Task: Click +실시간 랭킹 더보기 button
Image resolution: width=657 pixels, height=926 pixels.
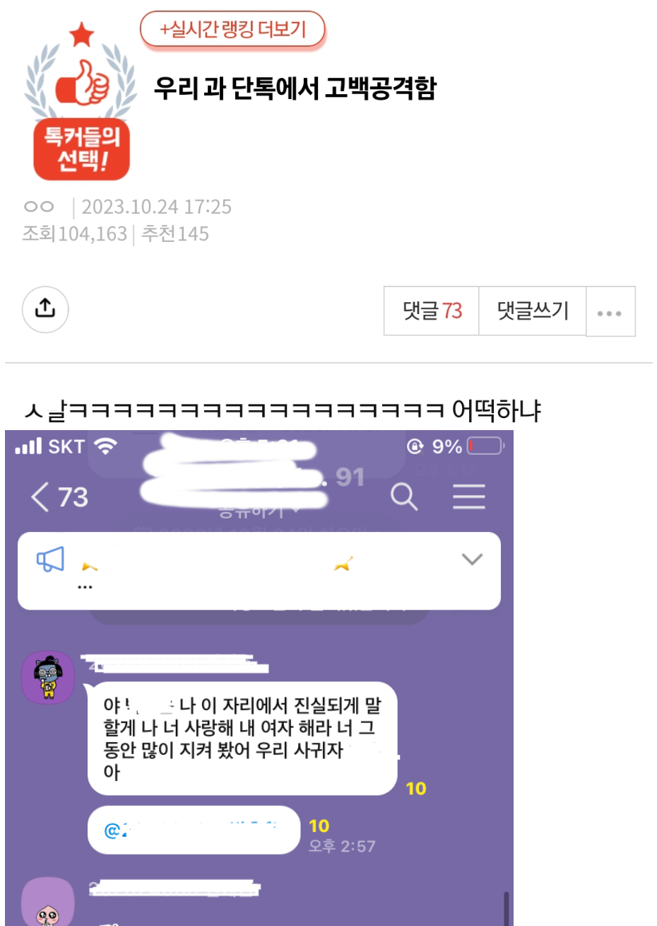Action: [x=232, y=30]
